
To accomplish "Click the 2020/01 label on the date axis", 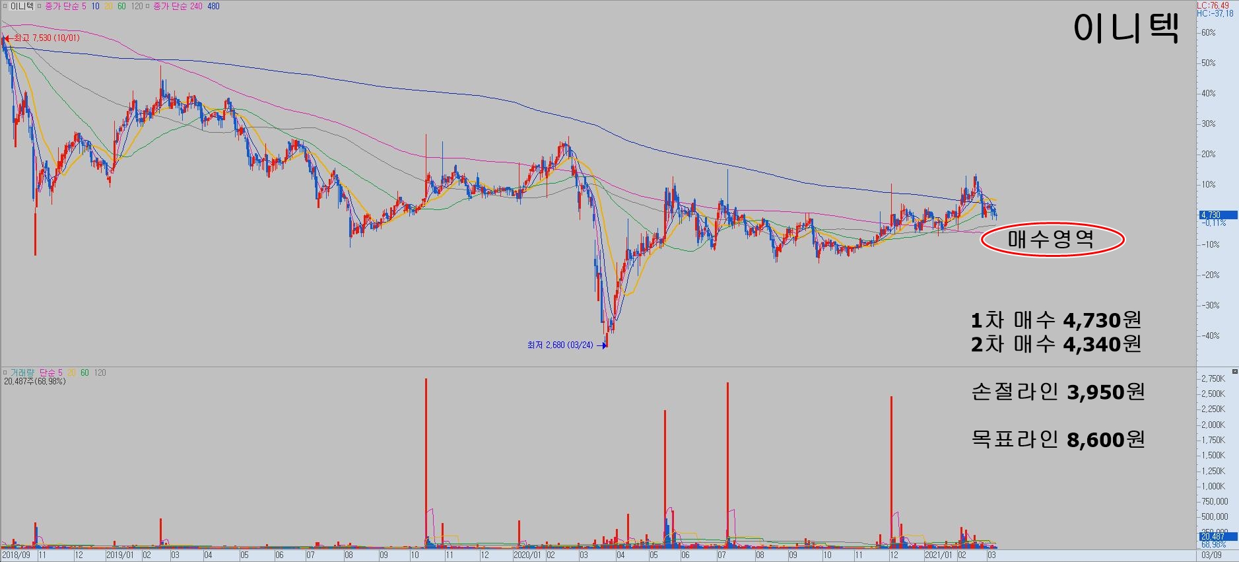I will [x=527, y=555].
